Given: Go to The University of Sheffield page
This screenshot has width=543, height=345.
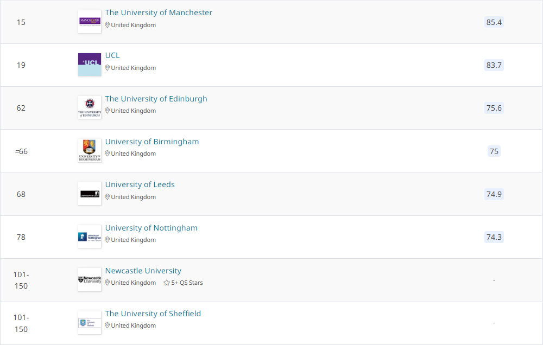Looking at the screenshot, I should (153, 314).
